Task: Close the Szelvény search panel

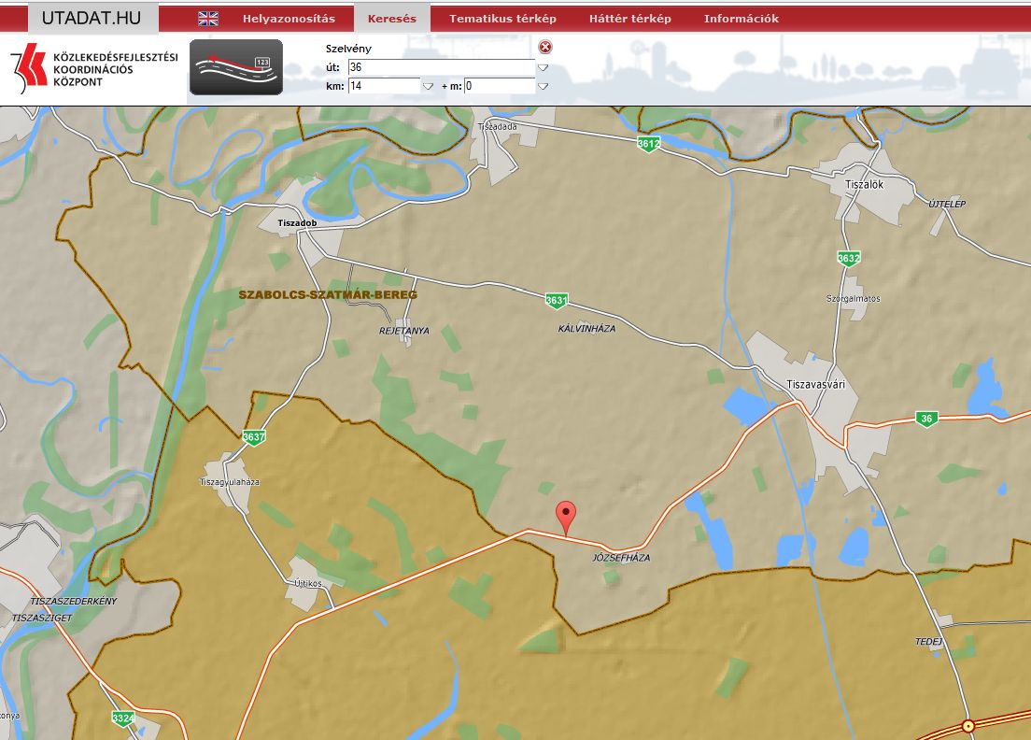Action: [545, 48]
